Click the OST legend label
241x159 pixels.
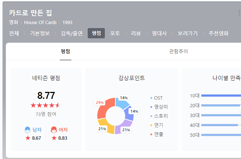tap(158, 98)
